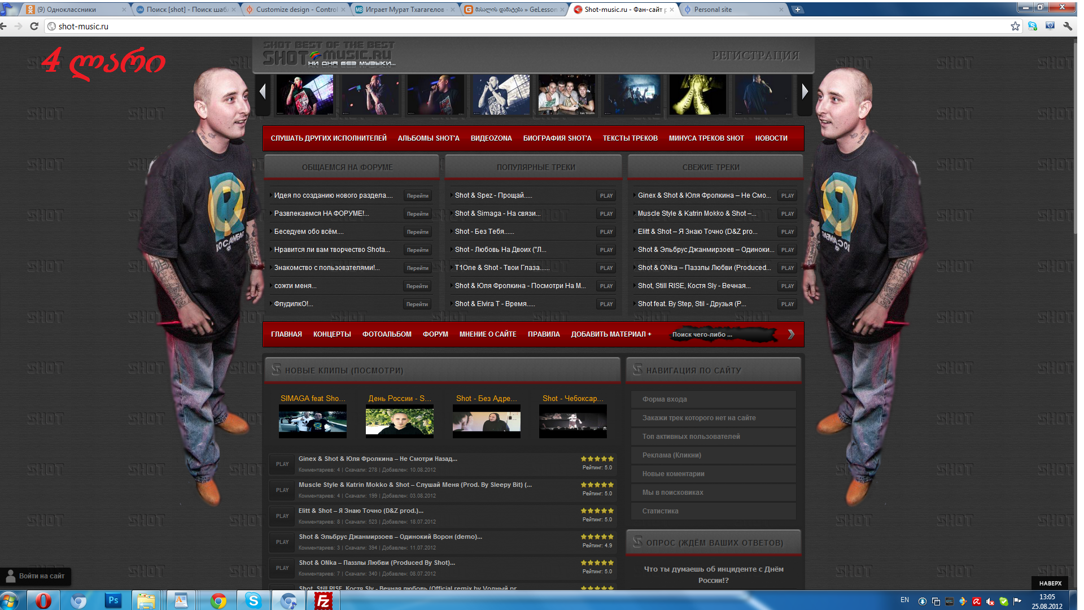The image size is (1084, 610).
Task: Click НАВЕРХ button to go top
Action: pos(1050,583)
